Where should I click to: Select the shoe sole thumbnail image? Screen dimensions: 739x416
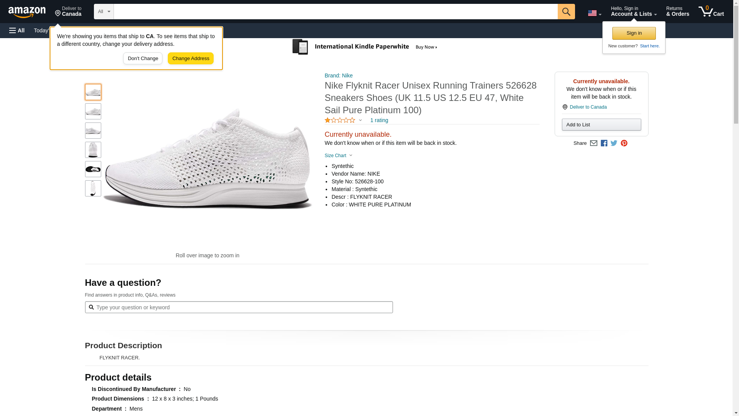coord(93,169)
